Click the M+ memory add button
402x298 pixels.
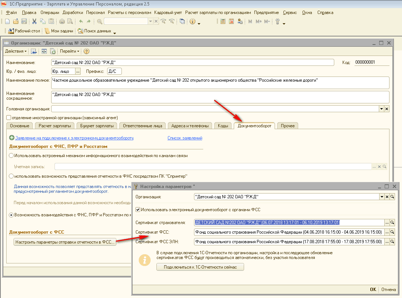coord(259,22)
